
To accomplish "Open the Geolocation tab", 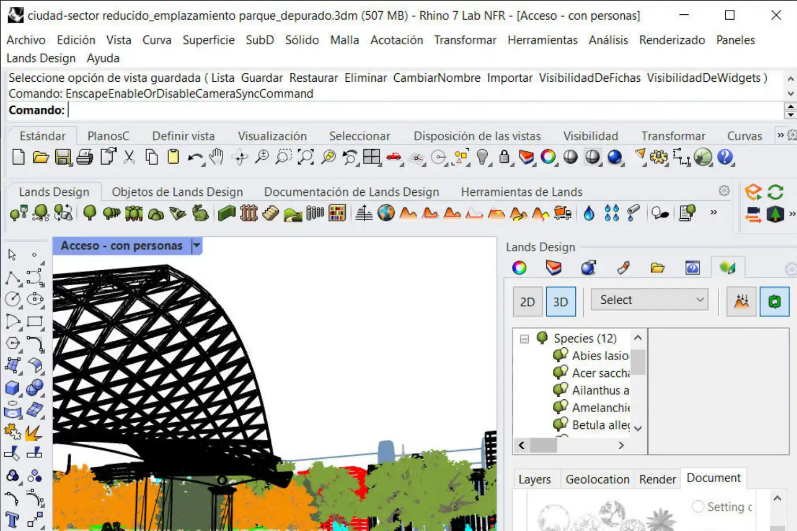I will 597,479.
